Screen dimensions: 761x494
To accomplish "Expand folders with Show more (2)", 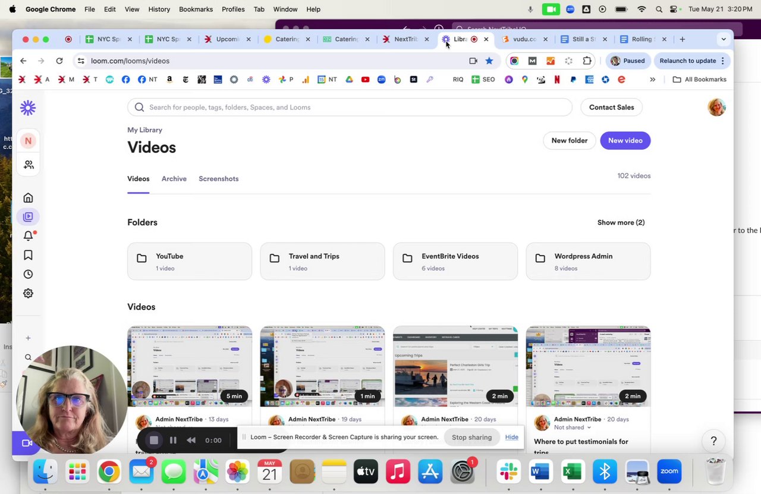I will click(x=621, y=222).
